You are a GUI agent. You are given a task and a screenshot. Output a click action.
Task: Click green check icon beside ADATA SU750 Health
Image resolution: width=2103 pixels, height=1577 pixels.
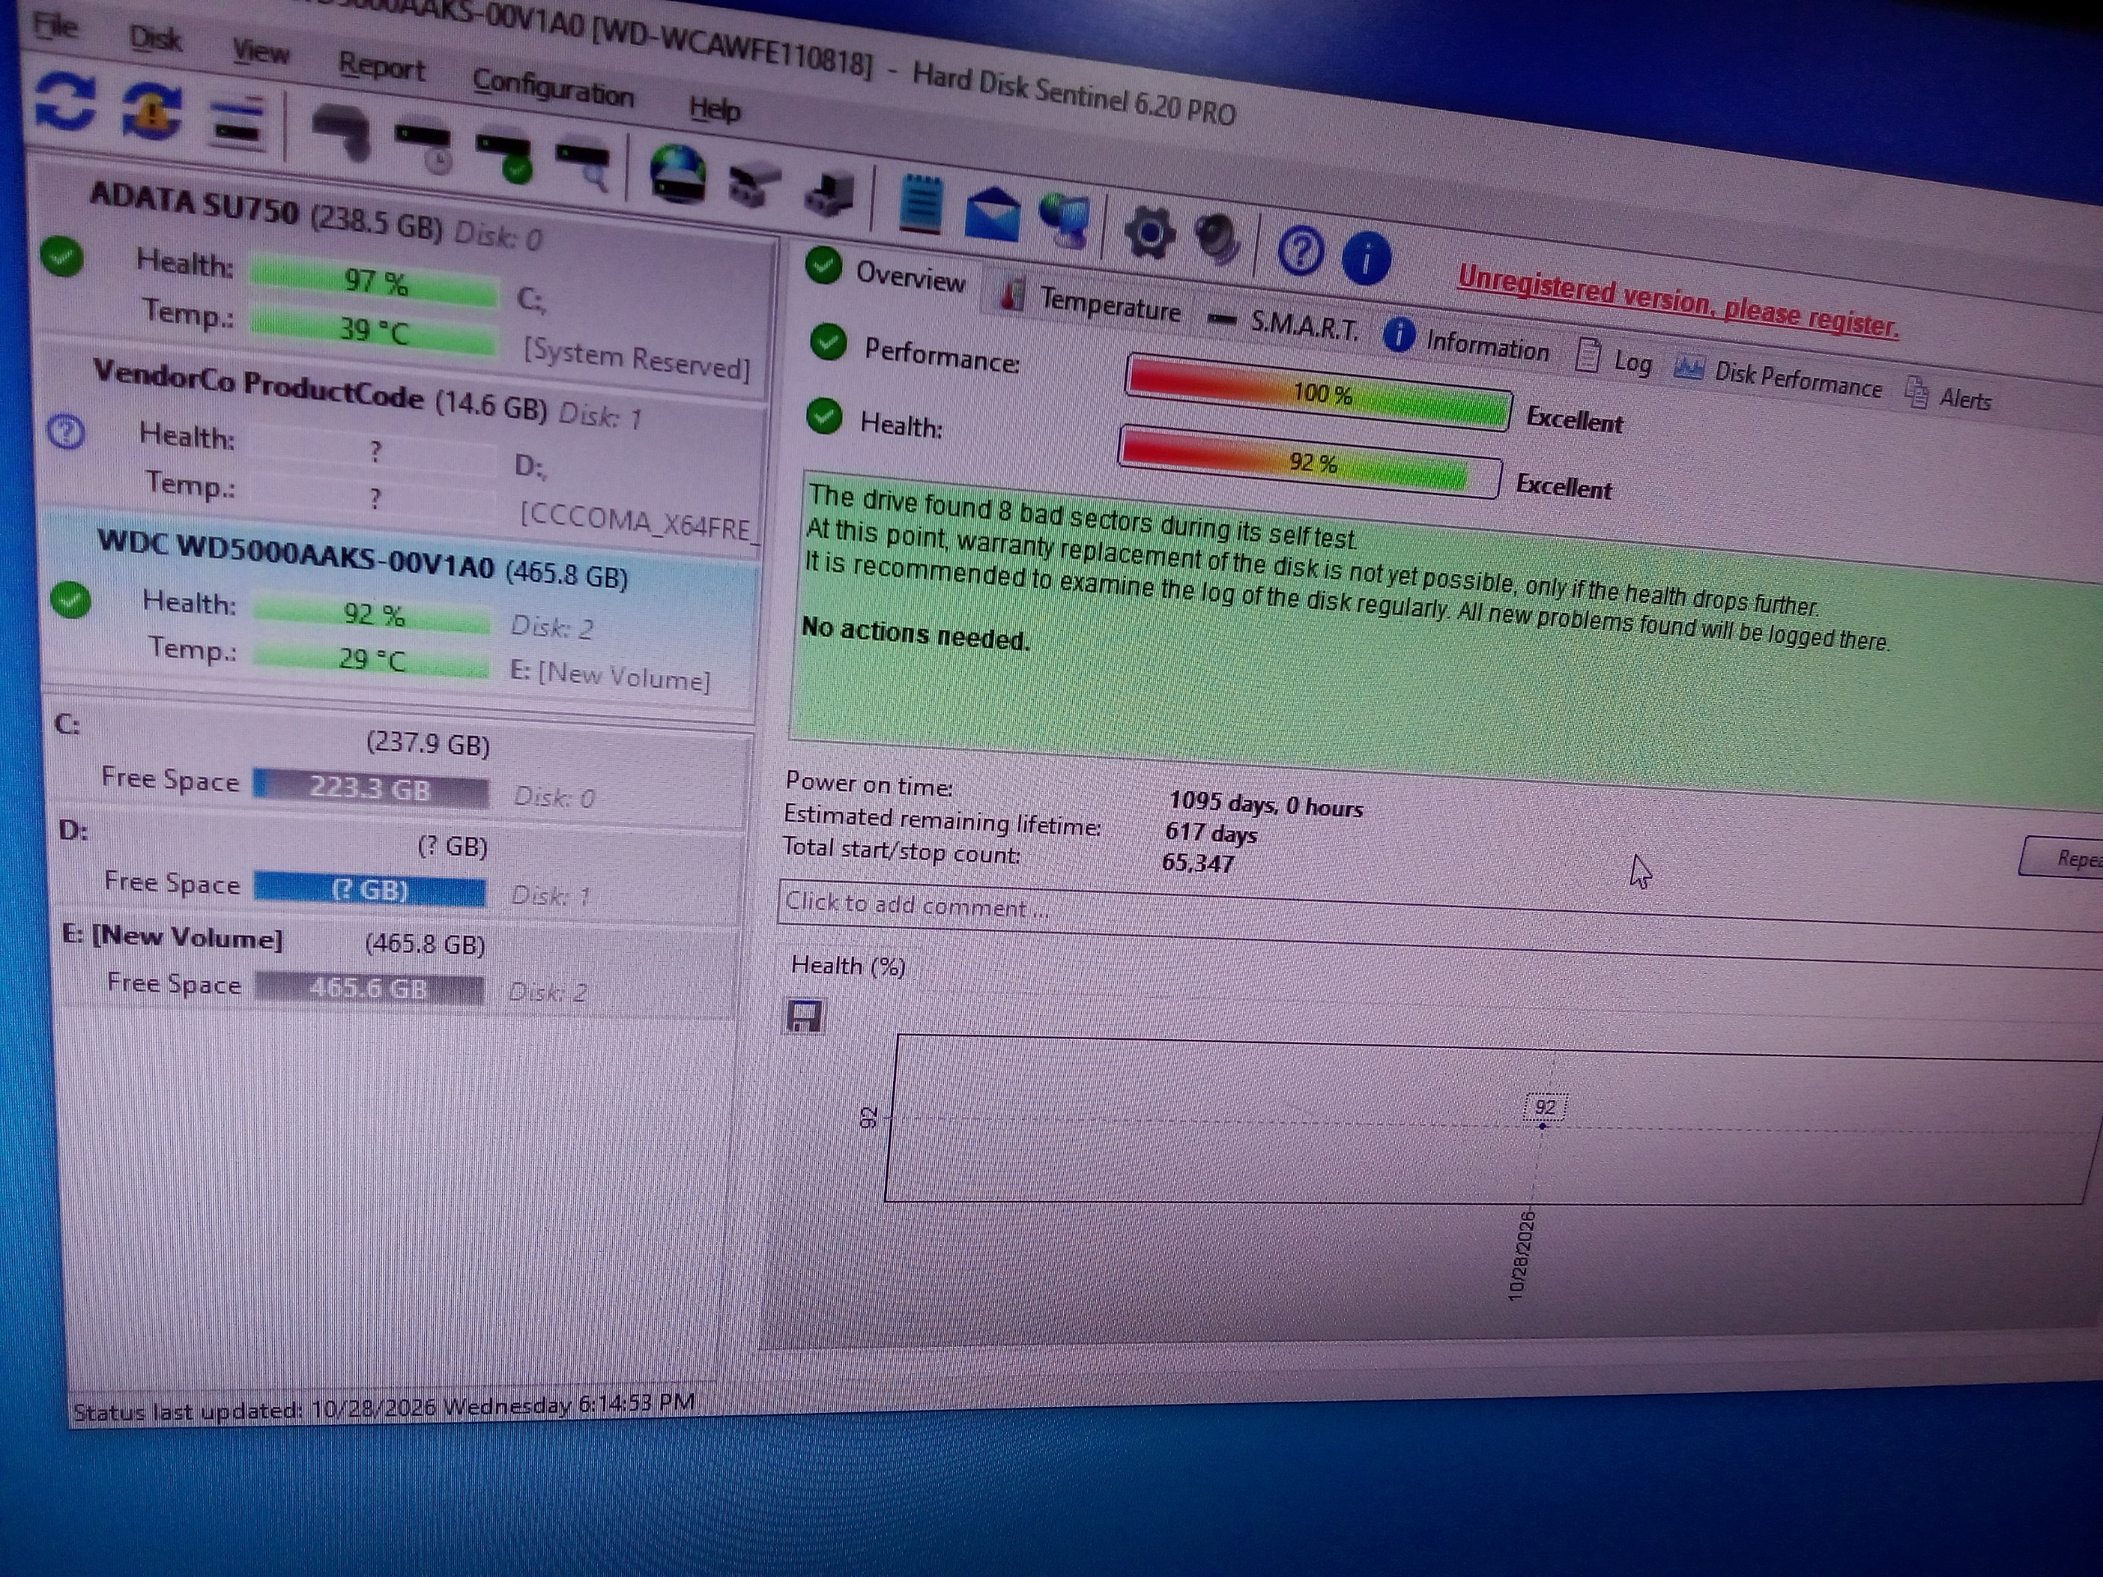tap(62, 256)
